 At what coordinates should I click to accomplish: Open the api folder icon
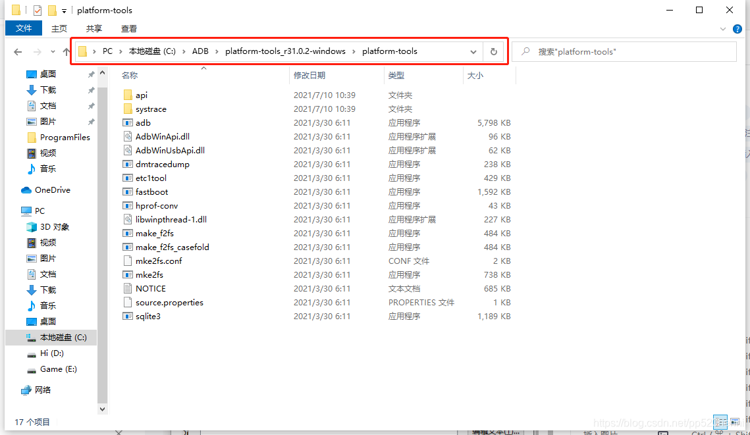[128, 95]
